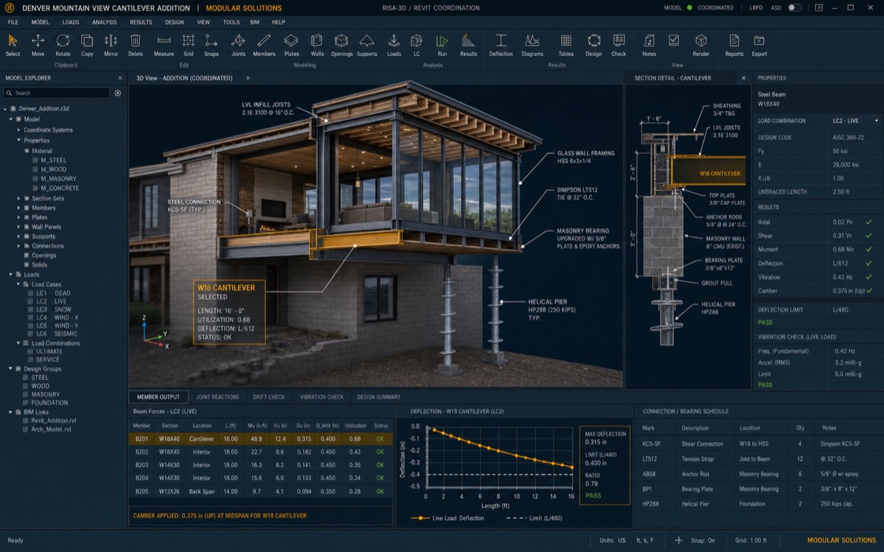Choose the Mirror tool
The height and width of the screenshot is (552, 884).
110,45
